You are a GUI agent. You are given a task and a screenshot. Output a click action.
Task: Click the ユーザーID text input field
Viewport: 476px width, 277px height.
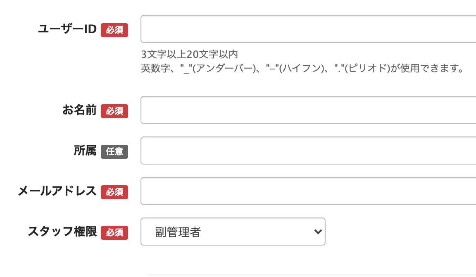click(308, 29)
